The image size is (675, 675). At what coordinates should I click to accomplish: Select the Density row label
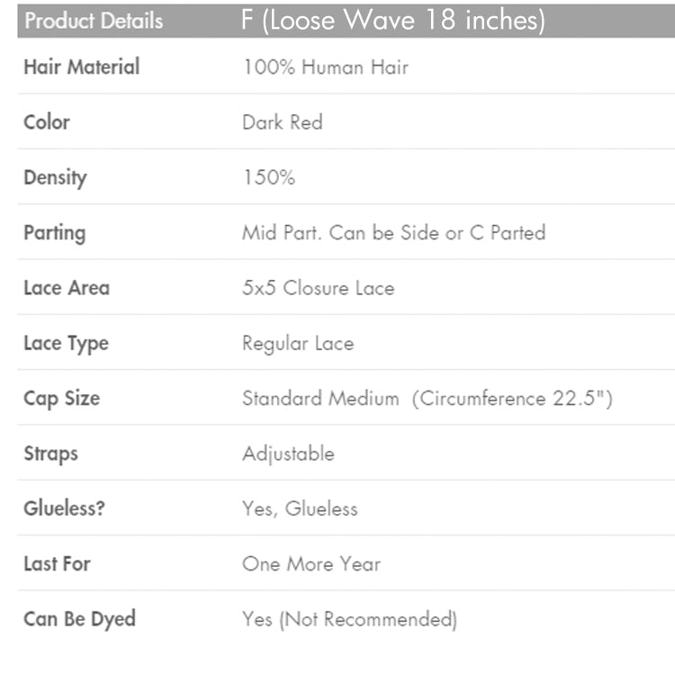(x=55, y=177)
